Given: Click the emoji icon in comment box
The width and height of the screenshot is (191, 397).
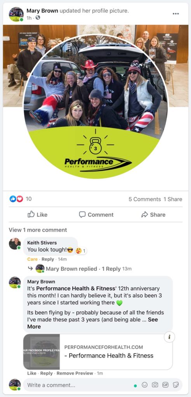Looking at the screenshot, I should [x=144, y=385].
